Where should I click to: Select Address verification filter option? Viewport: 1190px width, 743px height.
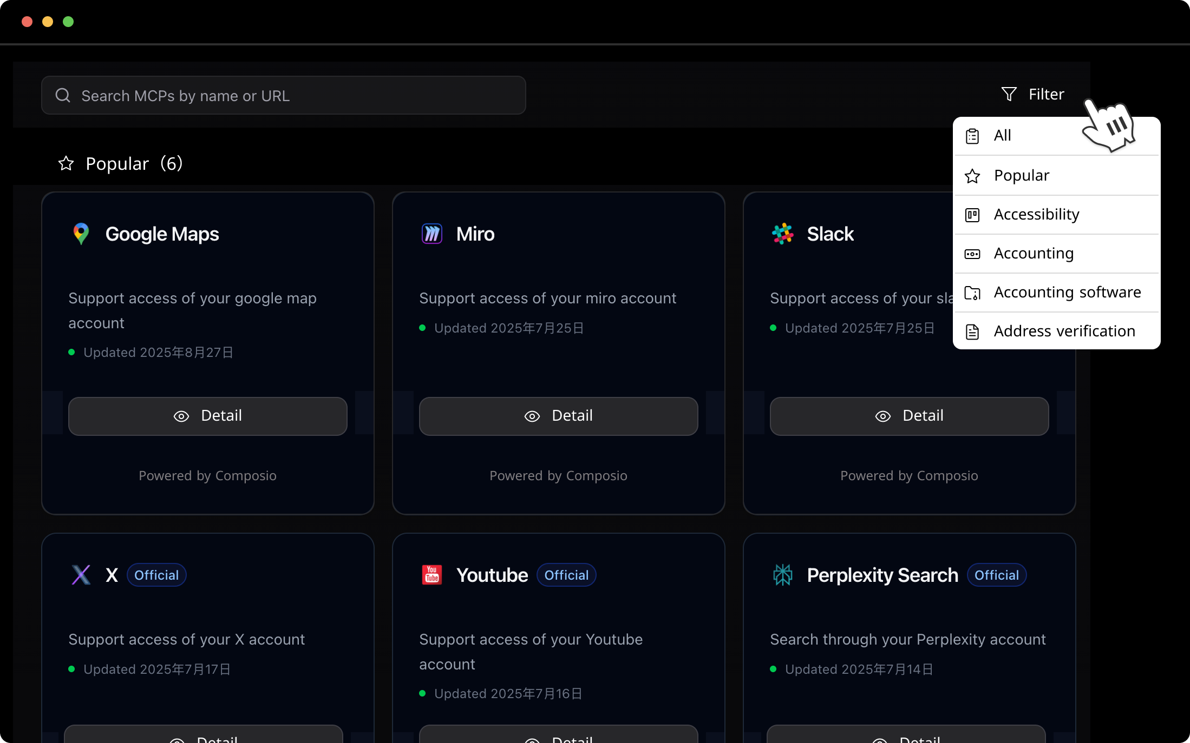click(x=1064, y=331)
